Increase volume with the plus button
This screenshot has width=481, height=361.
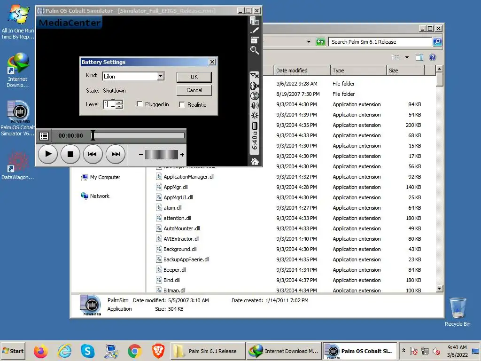pyautogui.click(x=182, y=155)
